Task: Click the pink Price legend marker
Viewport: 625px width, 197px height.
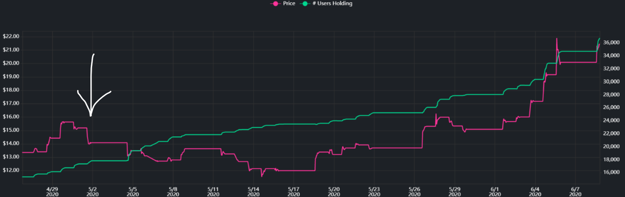Action: [275, 4]
